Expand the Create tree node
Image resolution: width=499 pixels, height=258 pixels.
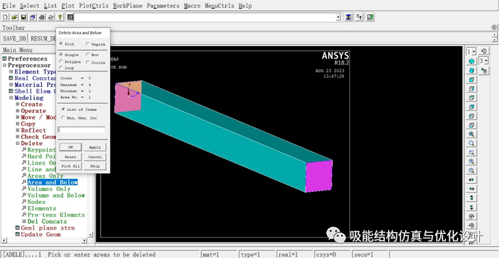pyautogui.click(x=18, y=104)
